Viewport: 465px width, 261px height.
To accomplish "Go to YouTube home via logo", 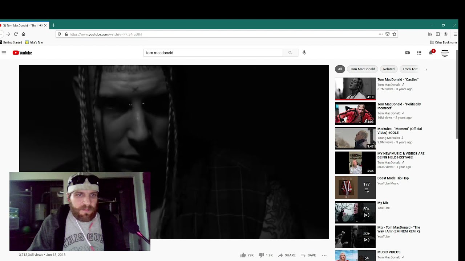I will coord(22,53).
